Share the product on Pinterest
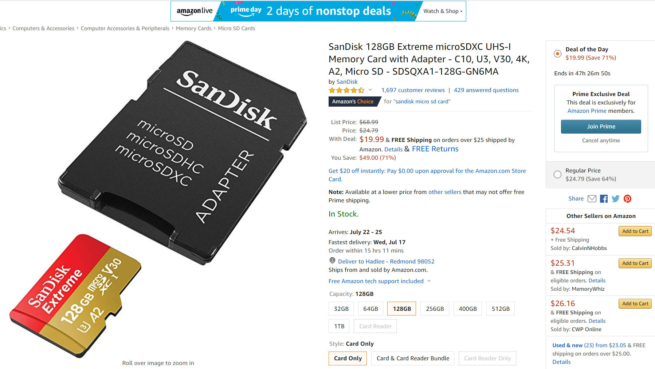The width and height of the screenshot is (655, 369). [x=627, y=199]
